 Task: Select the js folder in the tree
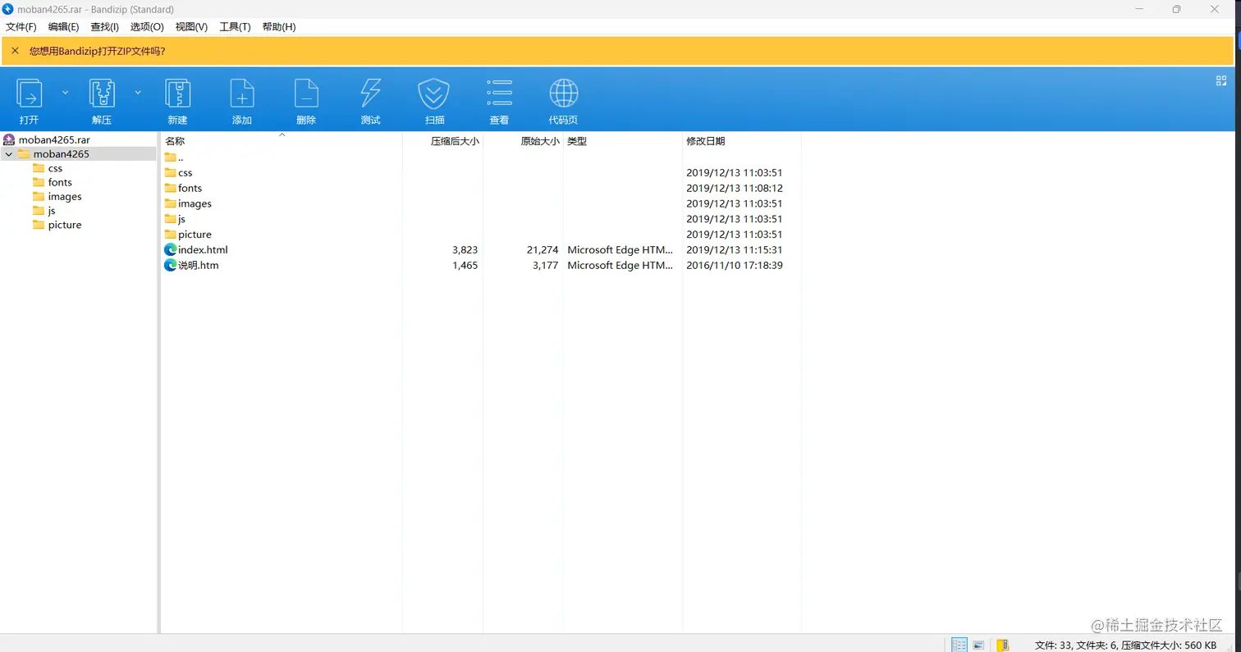[x=52, y=211]
